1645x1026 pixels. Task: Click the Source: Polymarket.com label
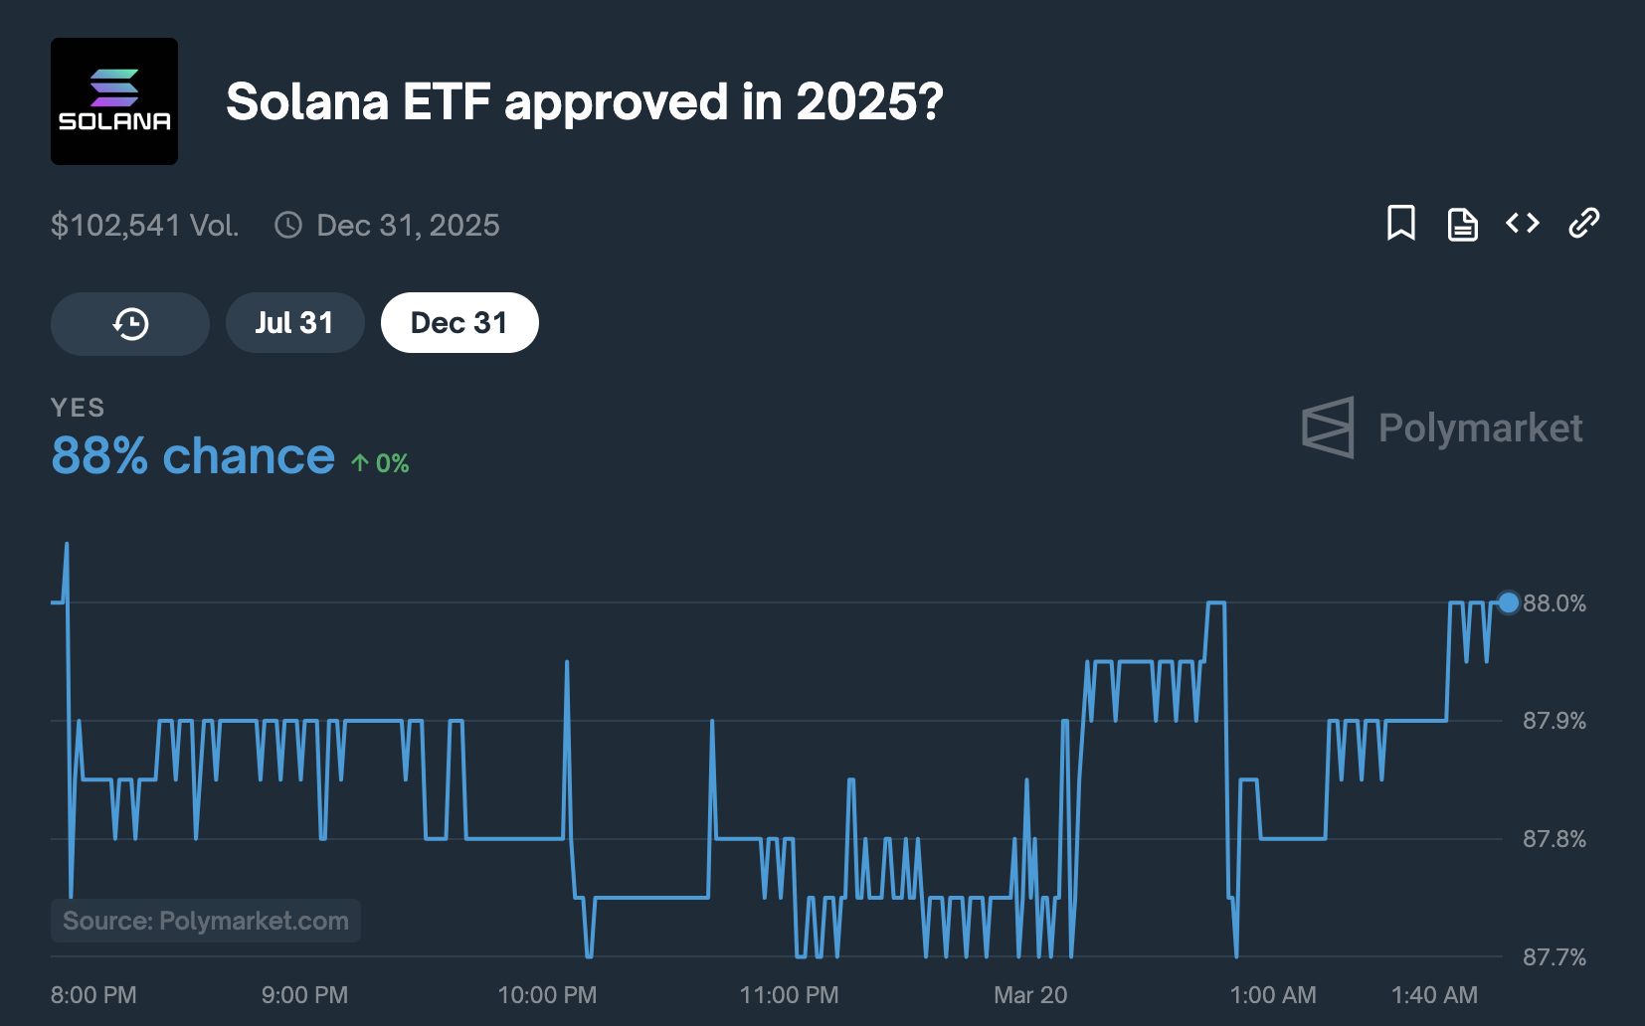(x=205, y=920)
